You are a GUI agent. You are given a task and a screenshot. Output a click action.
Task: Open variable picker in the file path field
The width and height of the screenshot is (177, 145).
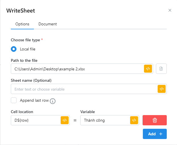click(x=148, y=69)
